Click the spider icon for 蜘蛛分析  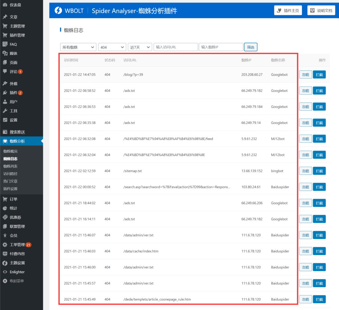(x=5, y=141)
